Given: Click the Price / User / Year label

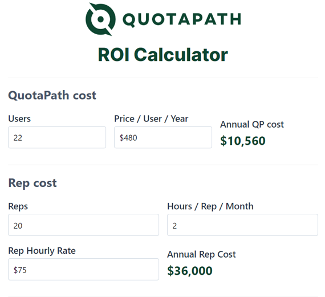Looking at the screenshot, I should pos(151,119).
